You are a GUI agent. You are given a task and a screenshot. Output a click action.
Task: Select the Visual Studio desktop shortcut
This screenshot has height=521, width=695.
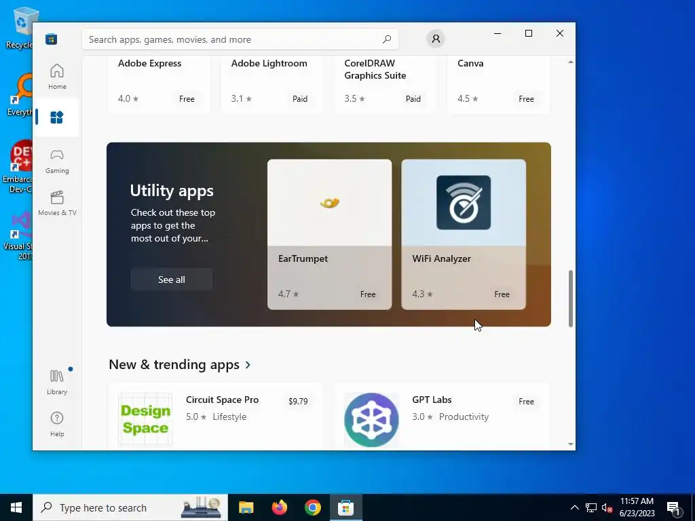tap(18, 236)
